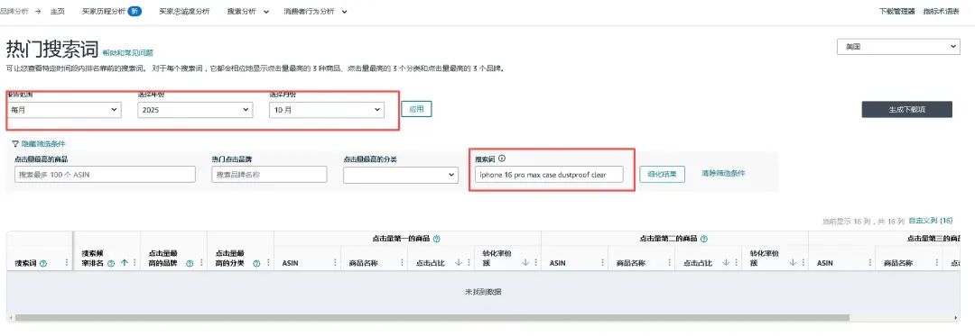Viewport: 975px width, 336px height.
Task: Sort by 点击占比 of second-clicked product
Action: (726, 263)
